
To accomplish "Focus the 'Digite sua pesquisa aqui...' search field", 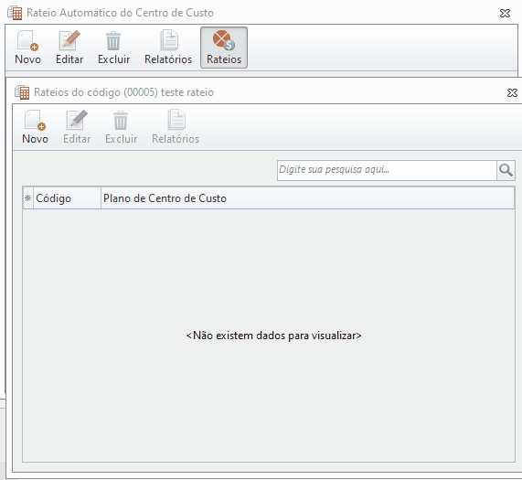I will (387, 170).
